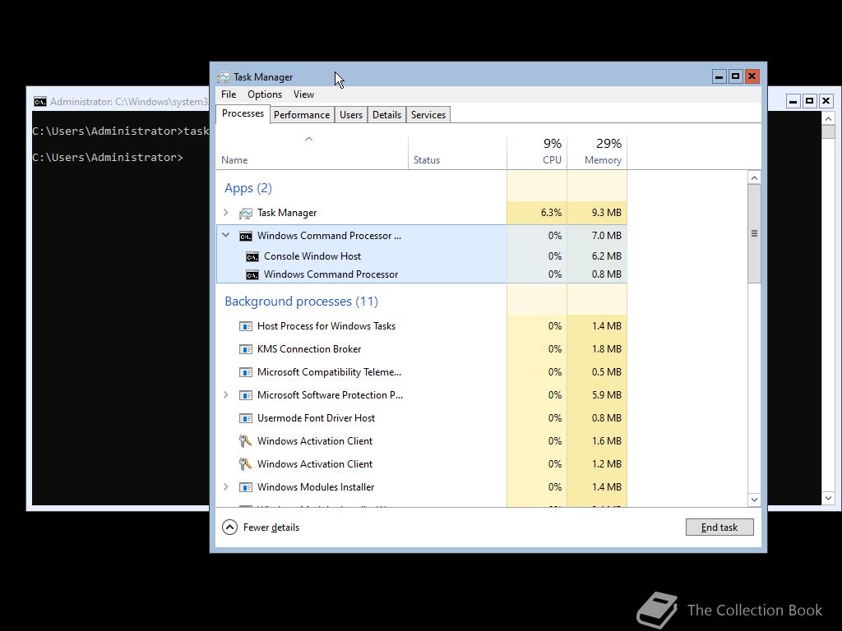Open the Options menu
The width and height of the screenshot is (842, 631).
click(265, 94)
